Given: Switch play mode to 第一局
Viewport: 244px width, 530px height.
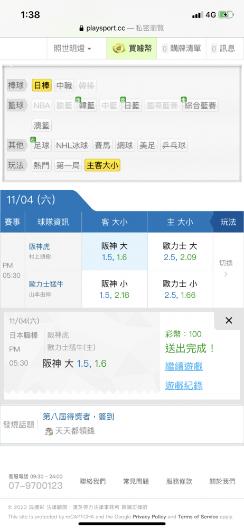Looking at the screenshot, I should coord(68,165).
